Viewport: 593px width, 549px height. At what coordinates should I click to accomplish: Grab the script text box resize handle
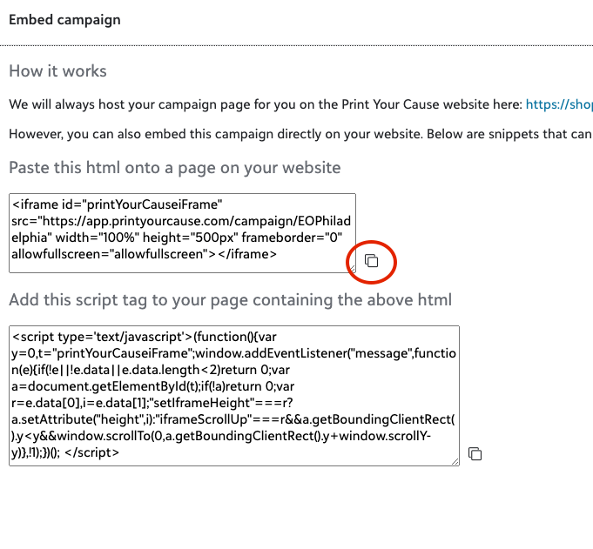pyautogui.click(x=455, y=462)
